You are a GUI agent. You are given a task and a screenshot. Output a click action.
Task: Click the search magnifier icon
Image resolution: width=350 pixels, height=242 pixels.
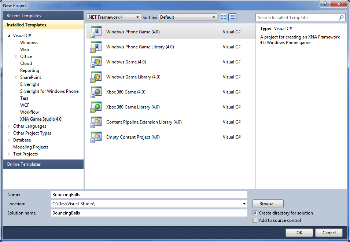click(x=341, y=17)
